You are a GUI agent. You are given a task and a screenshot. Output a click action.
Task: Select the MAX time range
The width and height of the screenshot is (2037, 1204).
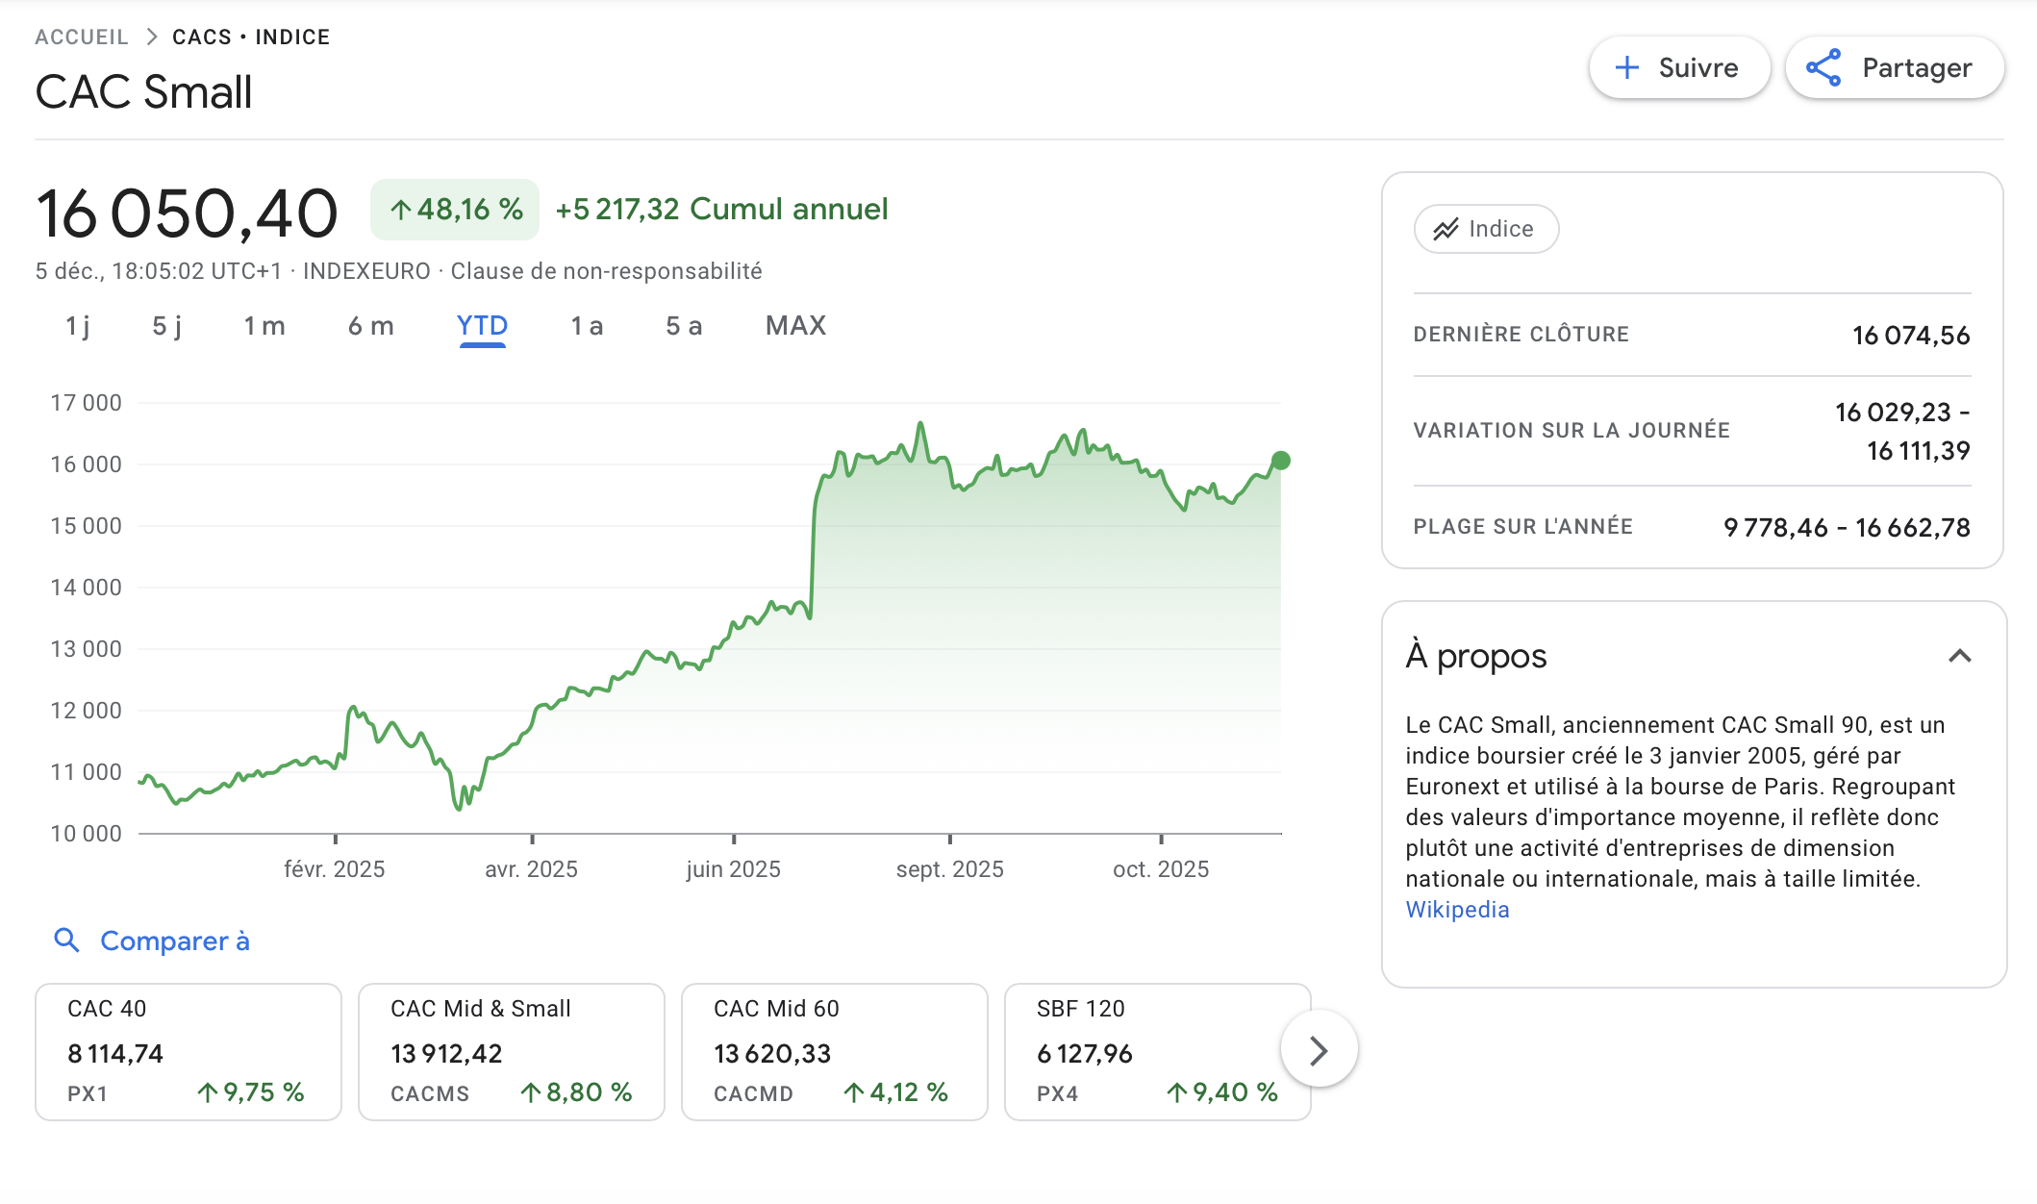[795, 326]
